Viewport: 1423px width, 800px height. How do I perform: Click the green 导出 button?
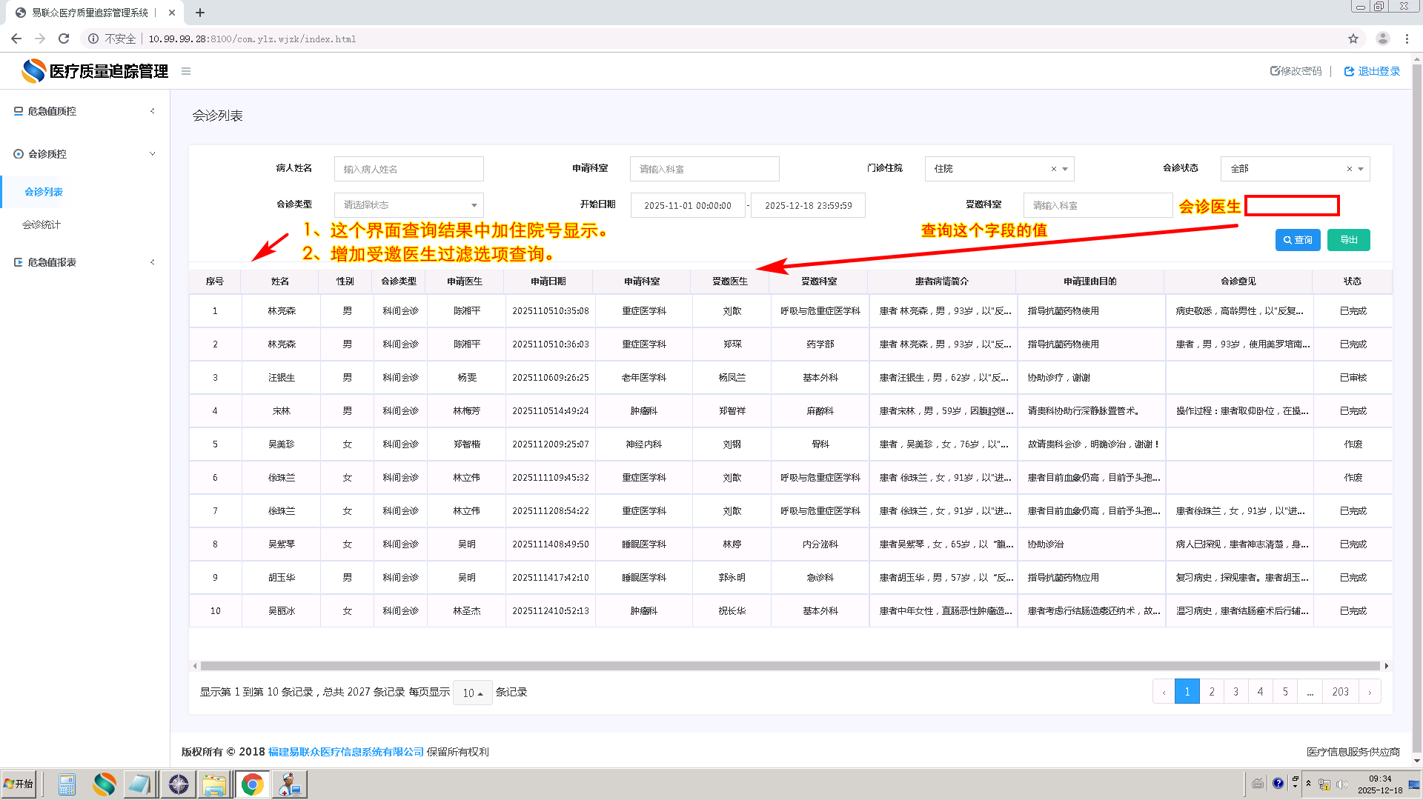1349,240
